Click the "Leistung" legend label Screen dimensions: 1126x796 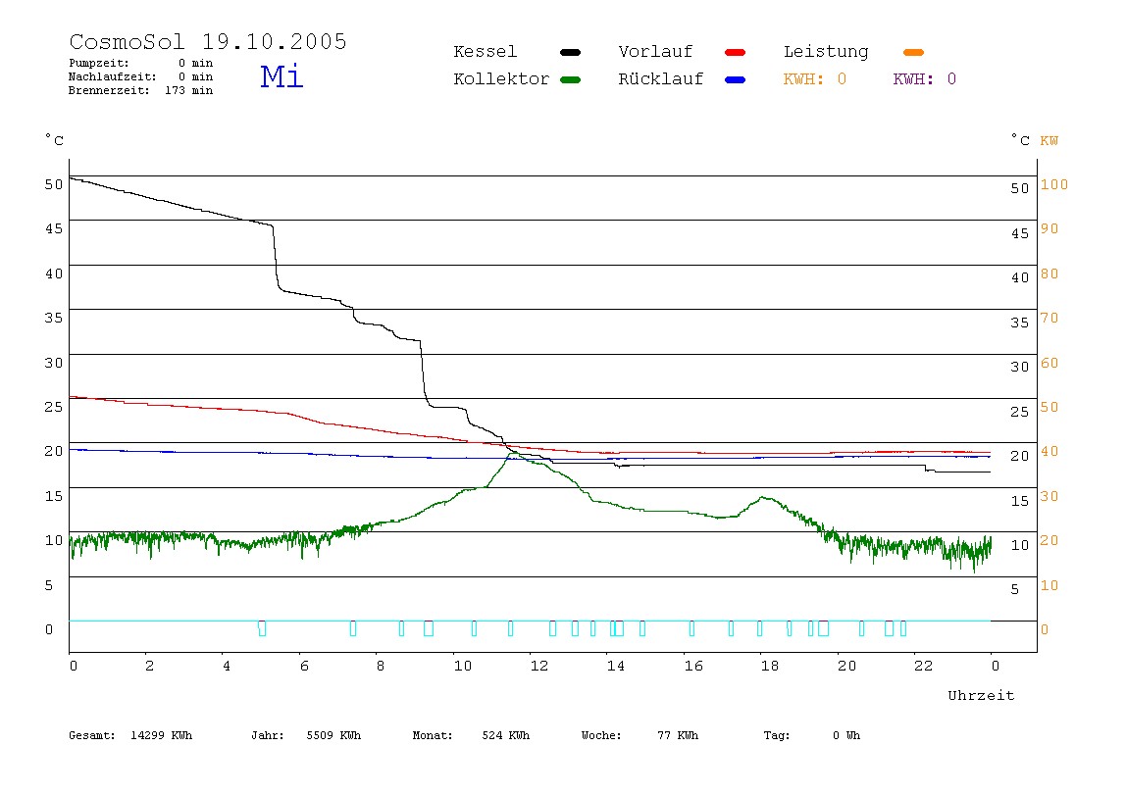point(826,52)
